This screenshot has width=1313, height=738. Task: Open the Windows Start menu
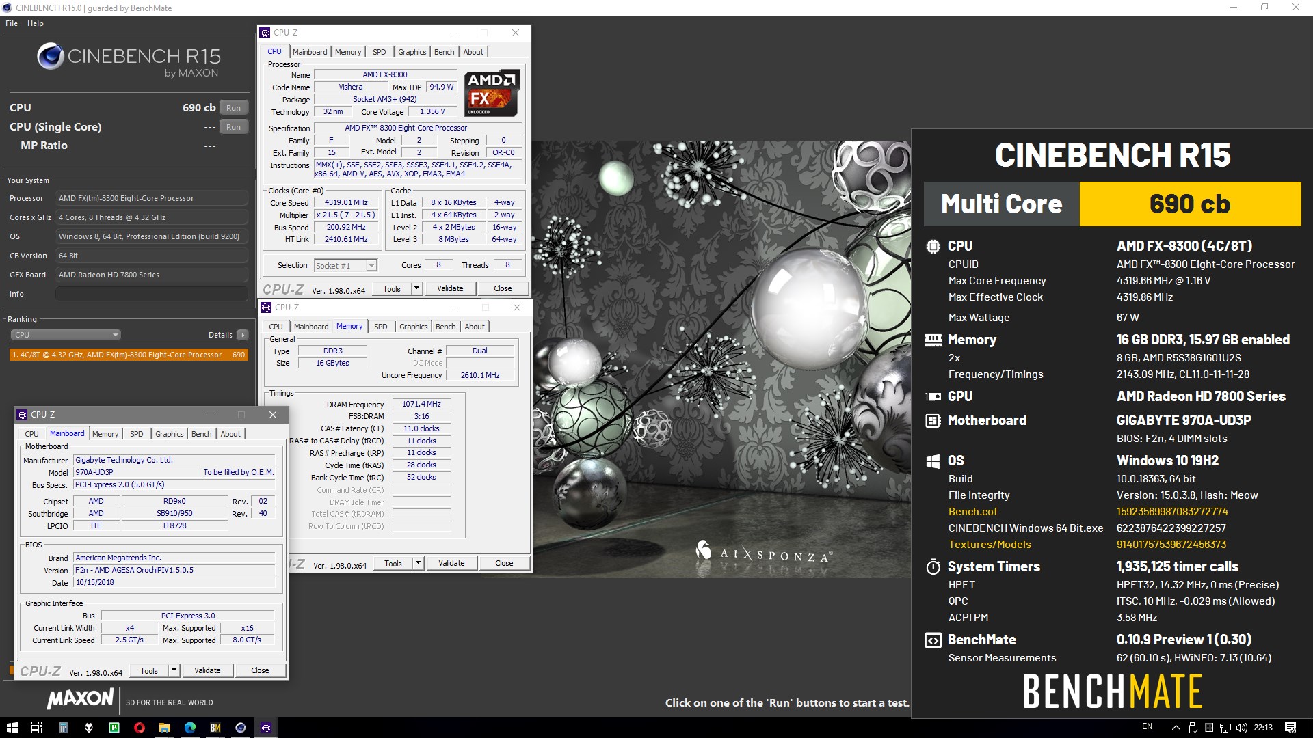click(x=12, y=728)
